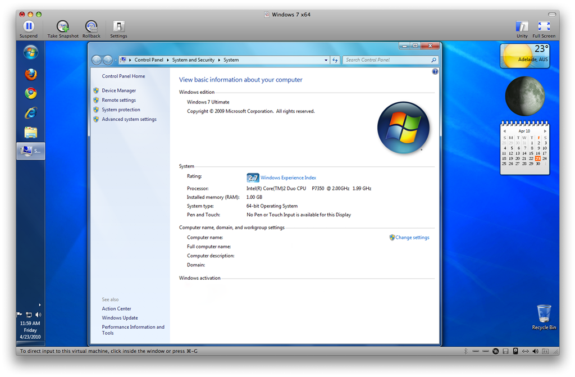Open Remote settings

click(119, 100)
